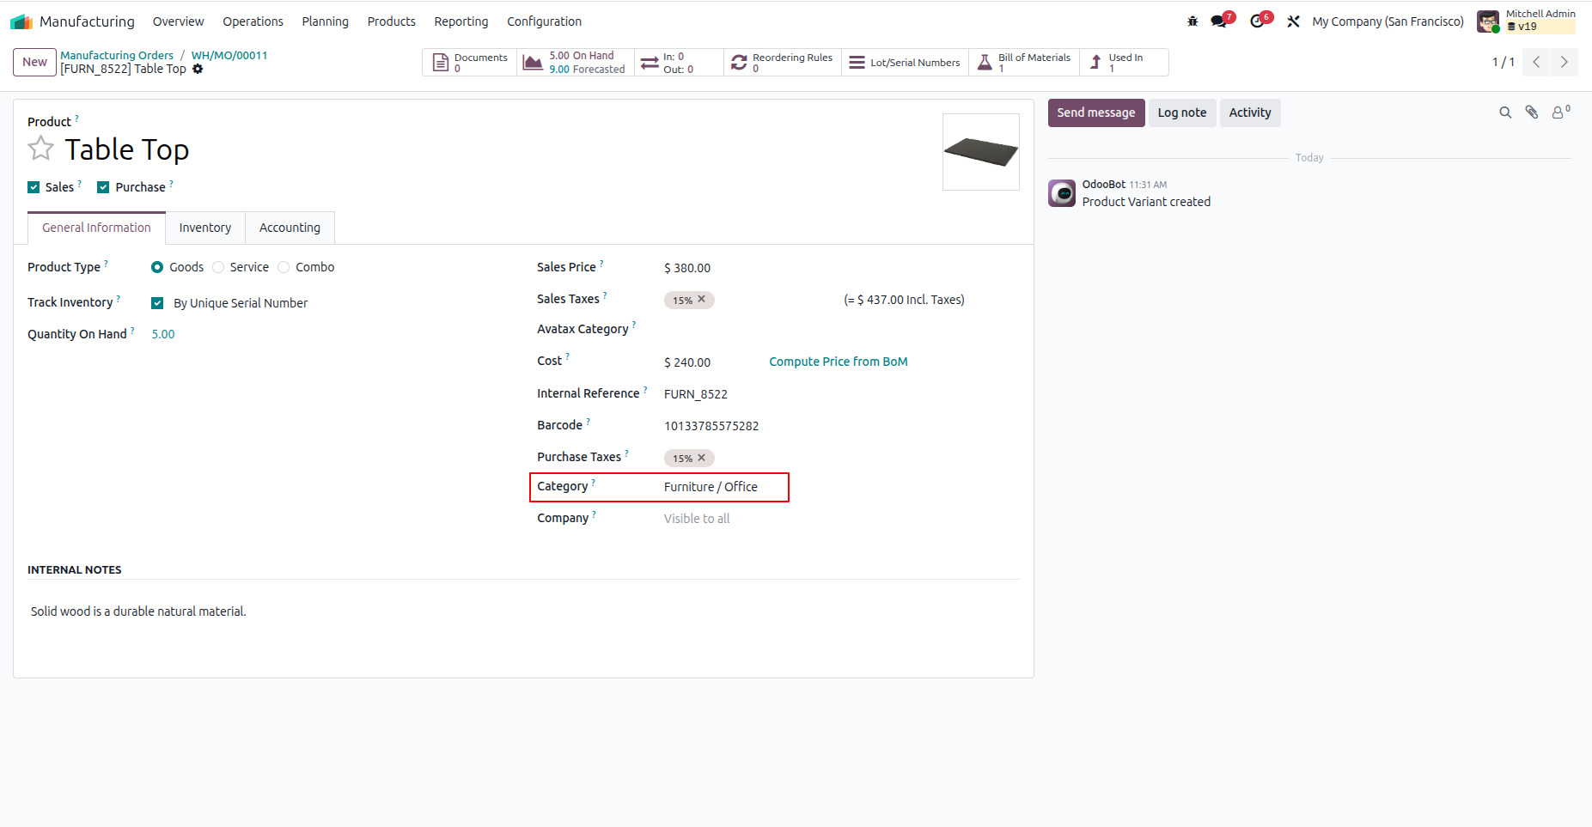
Task: Click Log note button
Action: [1181, 112]
